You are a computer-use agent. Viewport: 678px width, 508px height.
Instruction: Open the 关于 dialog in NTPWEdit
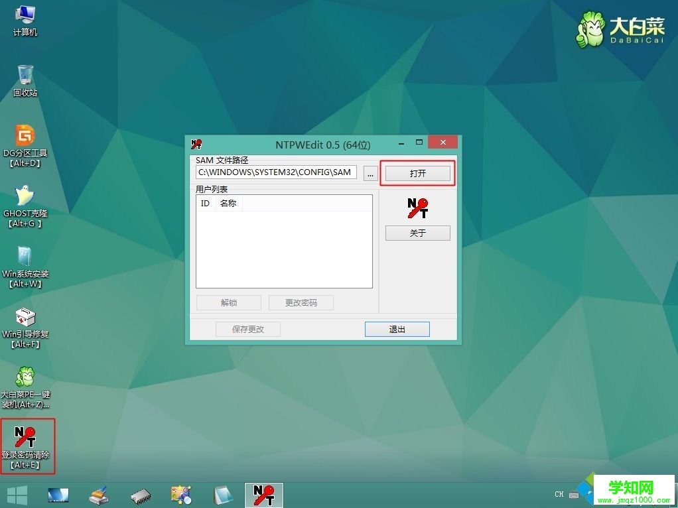pos(417,233)
